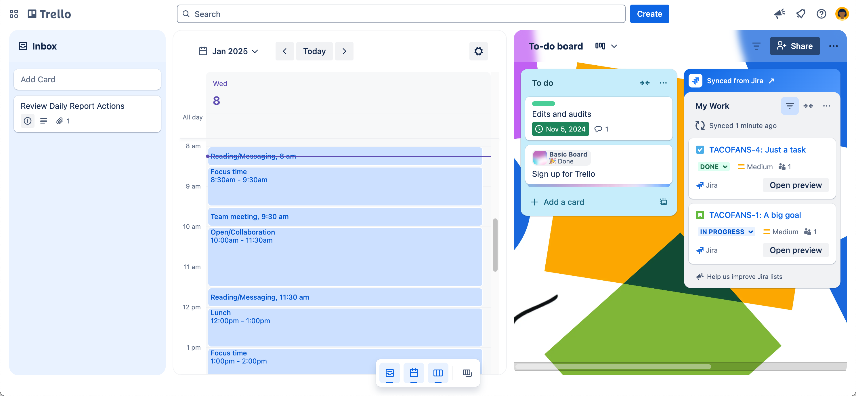
Task: Open switch boards icon in bottom bar
Action: pyautogui.click(x=467, y=373)
